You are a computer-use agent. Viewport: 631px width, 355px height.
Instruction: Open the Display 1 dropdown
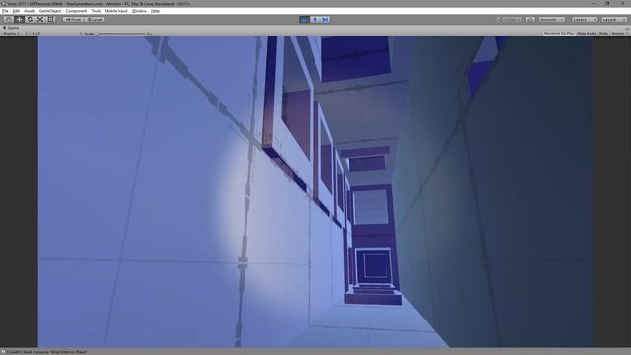pyautogui.click(x=15, y=33)
